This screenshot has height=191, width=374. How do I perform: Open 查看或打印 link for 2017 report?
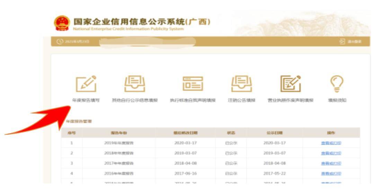pos(331,163)
